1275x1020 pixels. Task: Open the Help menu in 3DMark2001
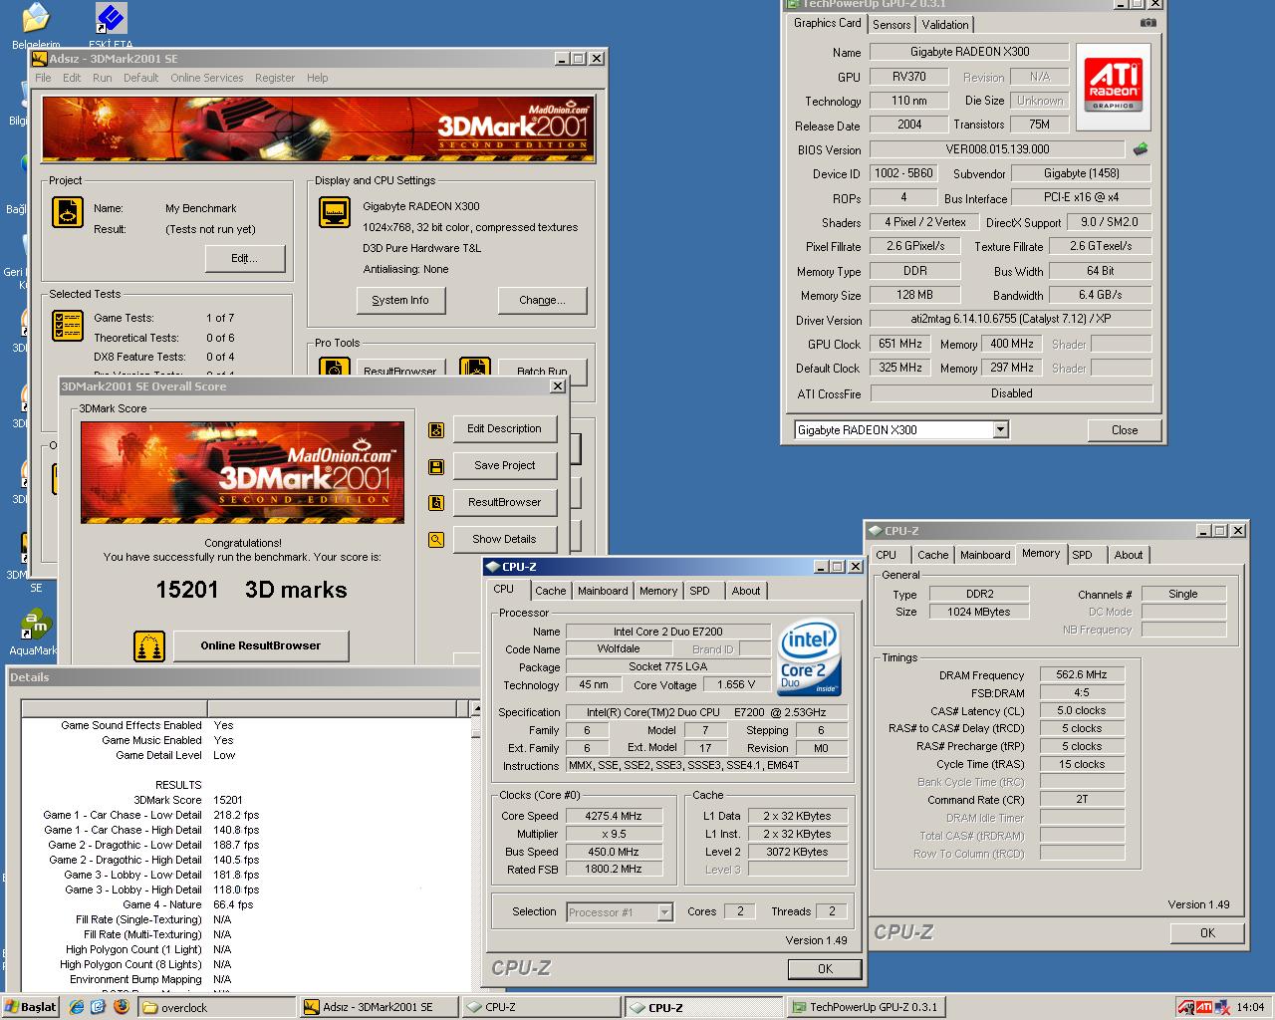[x=317, y=78]
